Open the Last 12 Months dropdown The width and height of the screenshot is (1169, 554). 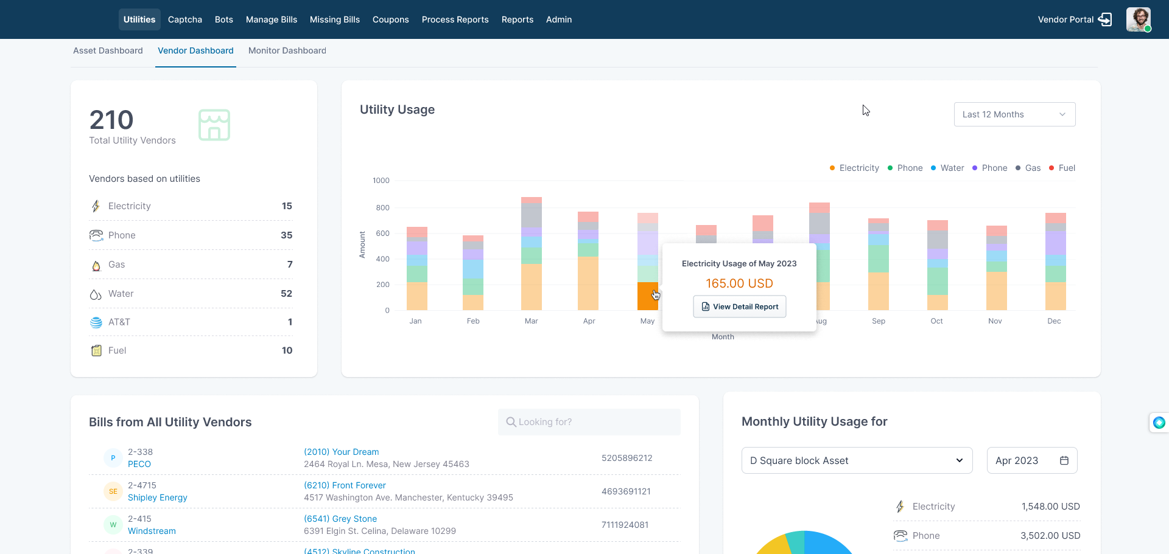tap(1014, 114)
